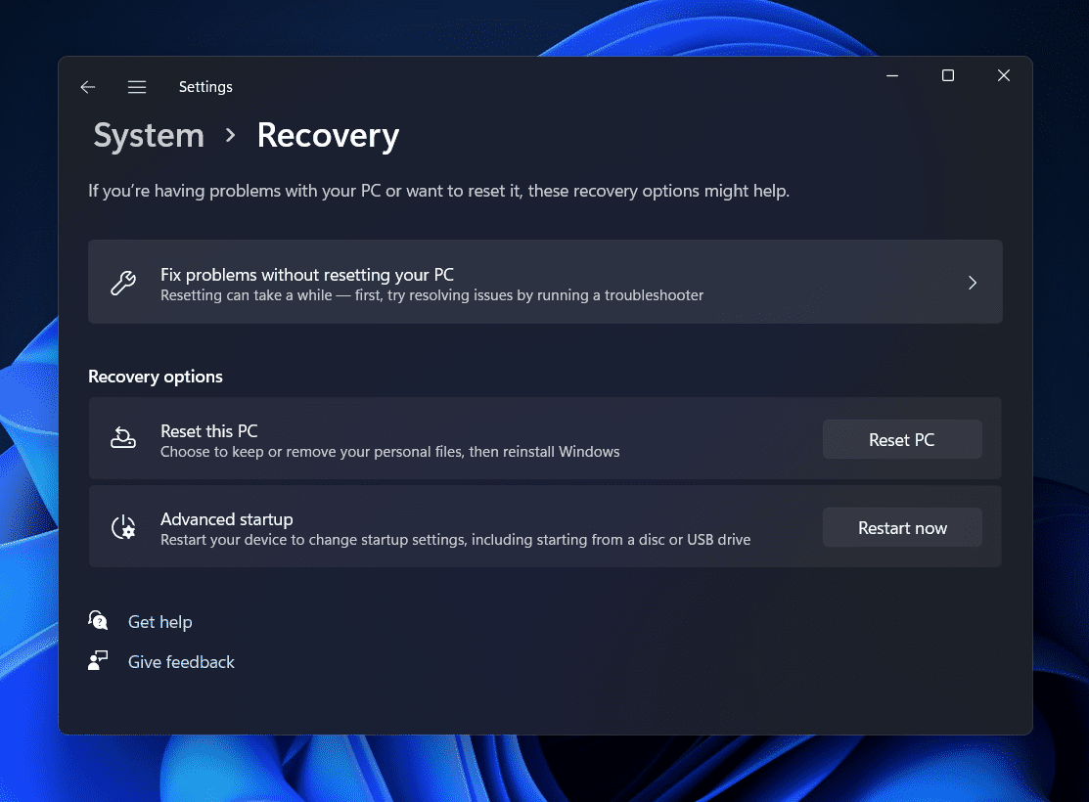Click the Give feedback person icon
Screen dimensions: 1089x802
point(98,660)
